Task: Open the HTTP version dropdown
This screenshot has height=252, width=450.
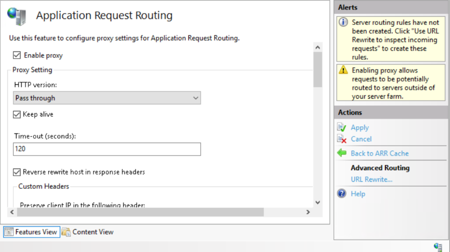Action: coord(107,98)
